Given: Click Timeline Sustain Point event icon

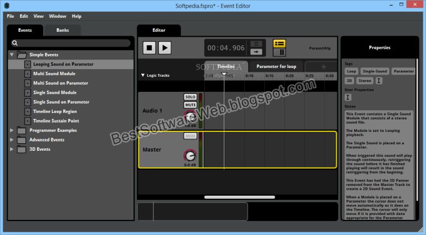Looking at the screenshot, I should (x=28, y=121).
